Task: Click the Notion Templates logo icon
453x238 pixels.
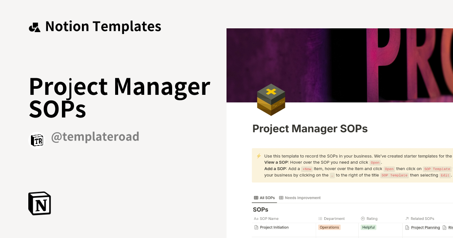Action: [34, 26]
